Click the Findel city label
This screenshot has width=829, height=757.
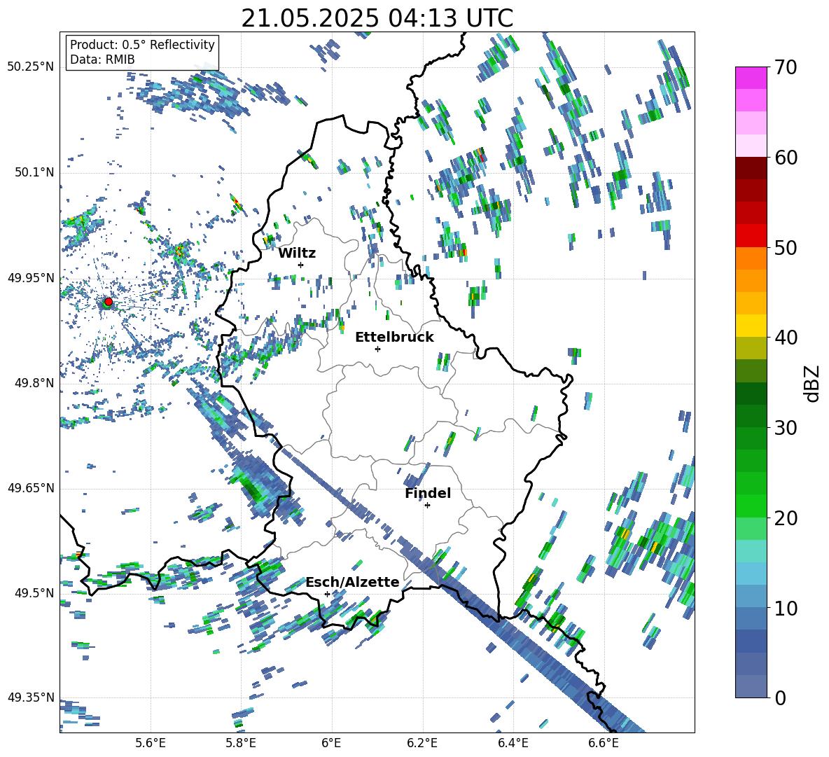428,493
